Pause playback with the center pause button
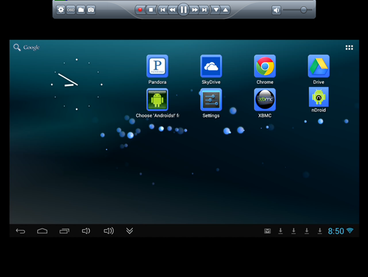Viewport: 368px width, 277px height. 183,10
